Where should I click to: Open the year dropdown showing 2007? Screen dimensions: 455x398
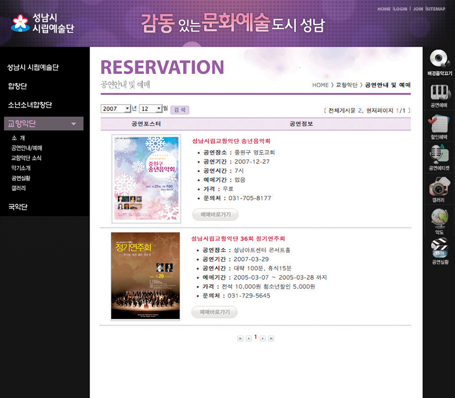pyautogui.click(x=116, y=109)
